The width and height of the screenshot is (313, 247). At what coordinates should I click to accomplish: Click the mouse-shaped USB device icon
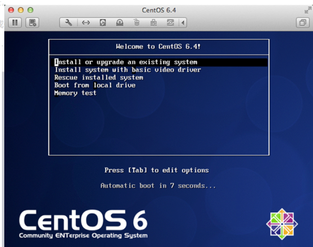pos(136,22)
